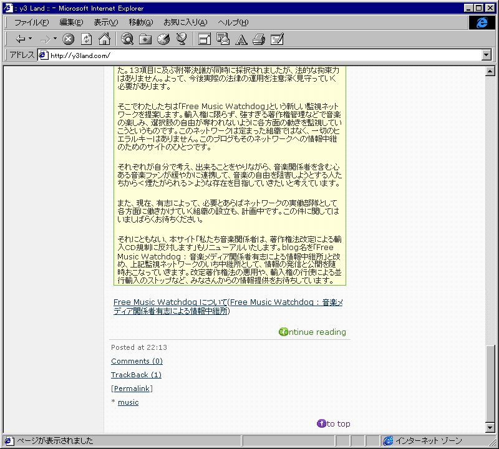Image resolution: width=499 pixels, height=449 pixels.
Task: Open the Mail toolbar icon
Action: tap(223, 39)
